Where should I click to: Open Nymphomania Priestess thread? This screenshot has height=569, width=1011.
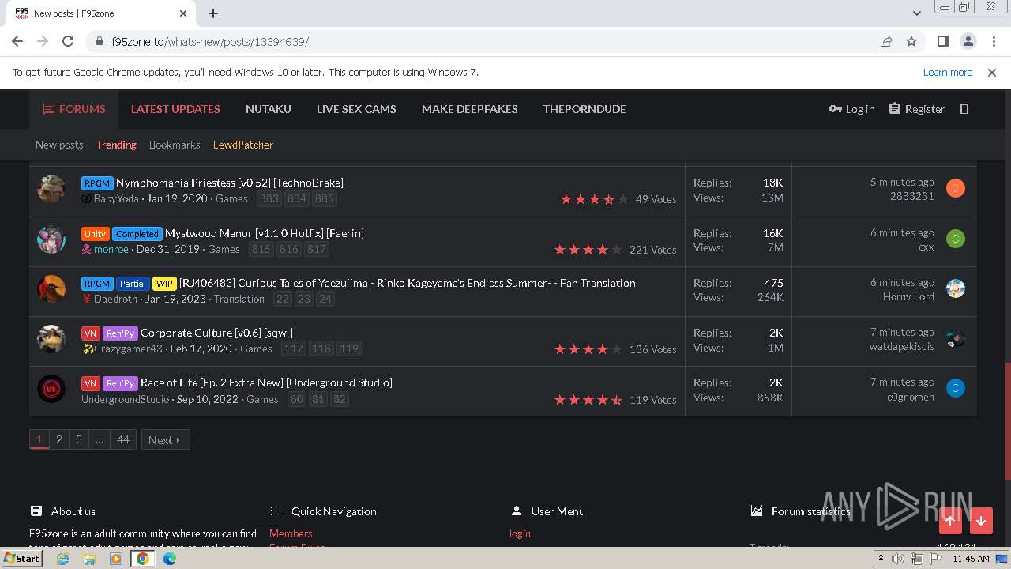(229, 183)
